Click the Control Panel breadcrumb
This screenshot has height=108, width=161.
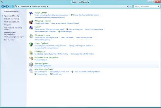pyautogui.click(x=24, y=6)
